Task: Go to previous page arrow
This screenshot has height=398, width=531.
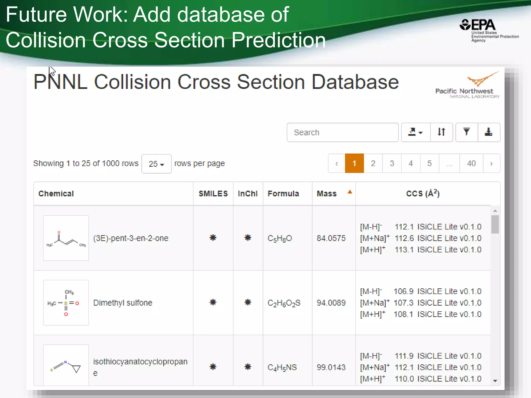Action: coord(337,163)
